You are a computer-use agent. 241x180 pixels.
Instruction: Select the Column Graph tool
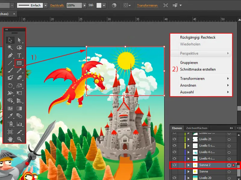click(x=19, y=124)
